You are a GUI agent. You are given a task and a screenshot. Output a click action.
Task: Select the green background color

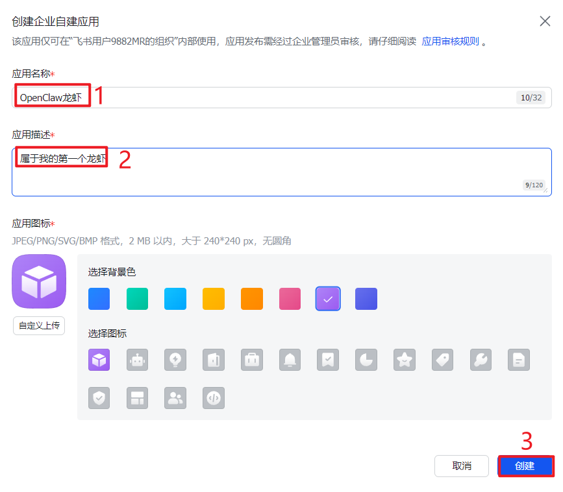click(x=137, y=299)
